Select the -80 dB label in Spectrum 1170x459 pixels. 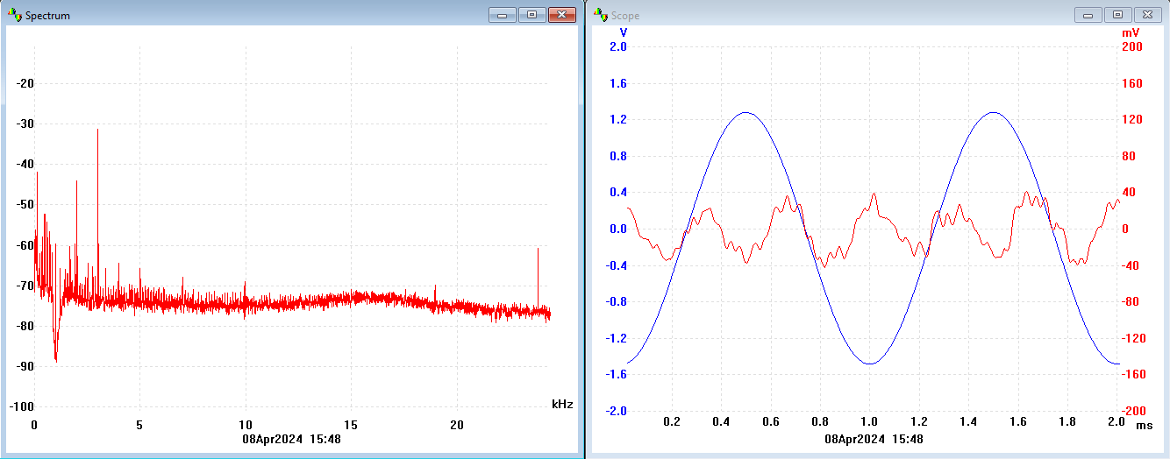[25, 326]
